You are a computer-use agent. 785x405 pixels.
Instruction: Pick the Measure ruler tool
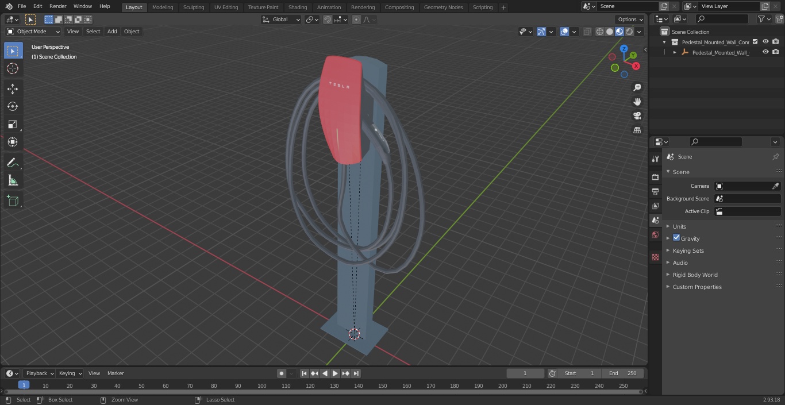click(x=13, y=181)
